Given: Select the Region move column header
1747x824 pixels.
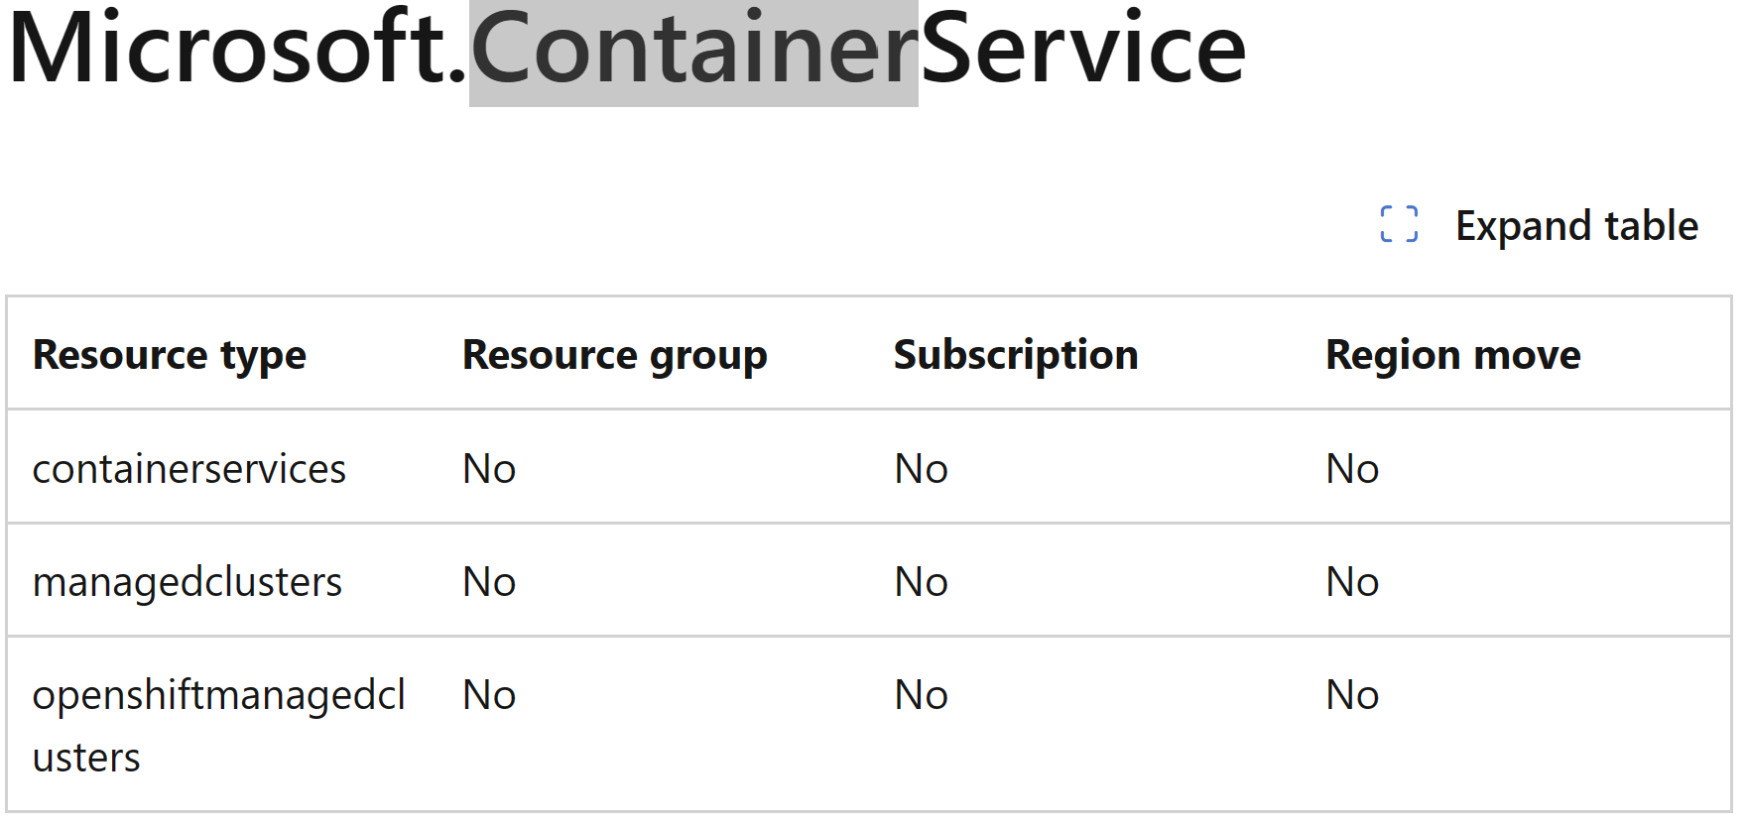Looking at the screenshot, I should tap(1452, 355).
